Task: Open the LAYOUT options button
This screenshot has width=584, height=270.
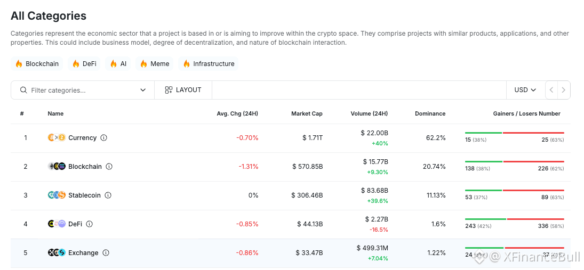Action: tap(183, 90)
